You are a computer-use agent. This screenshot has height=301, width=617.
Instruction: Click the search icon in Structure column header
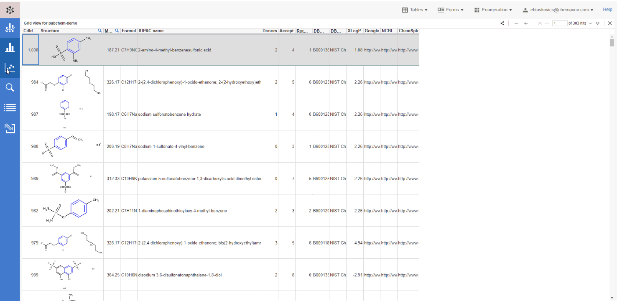pyautogui.click(x=99, y=31)
